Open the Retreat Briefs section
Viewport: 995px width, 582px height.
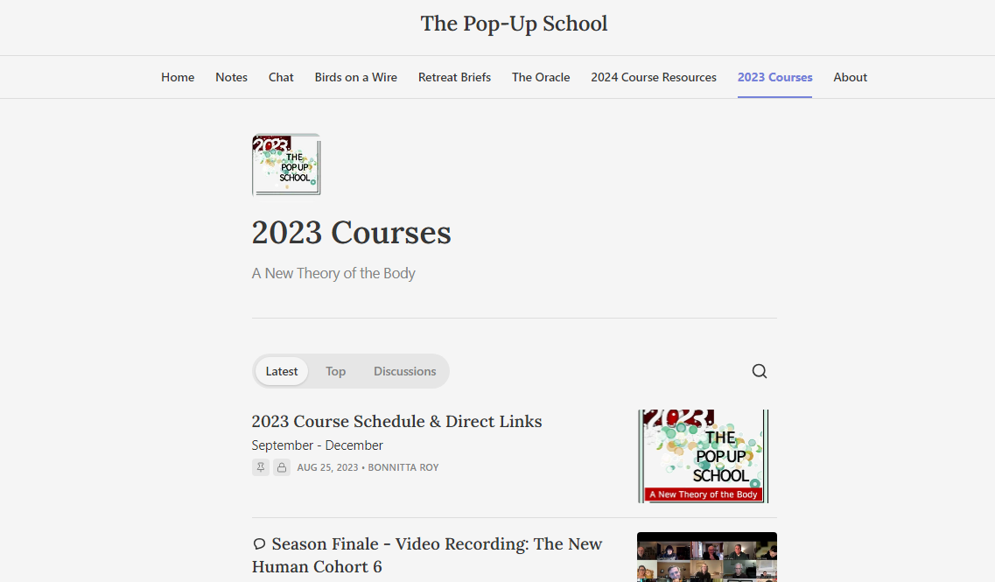pyautogui.click(x=454, y=77)
